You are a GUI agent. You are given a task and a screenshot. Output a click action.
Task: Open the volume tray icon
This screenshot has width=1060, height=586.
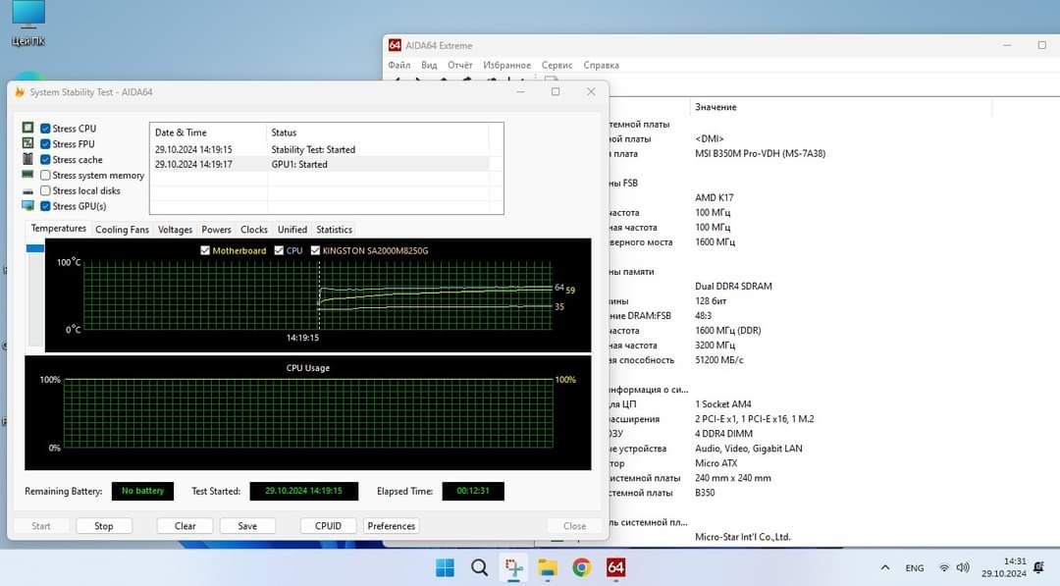pos(964,567)
